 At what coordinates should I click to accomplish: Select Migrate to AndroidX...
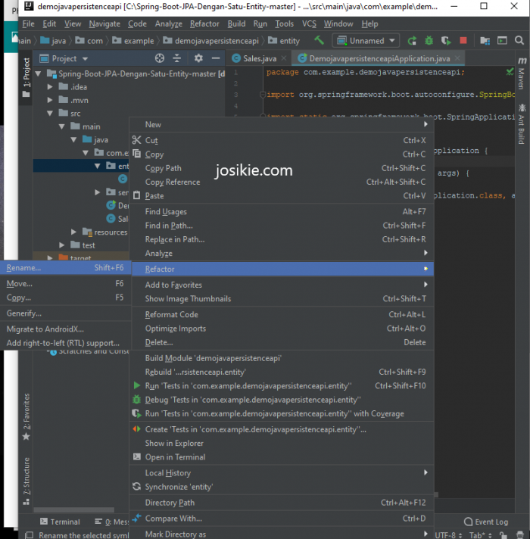coord(65,329)
